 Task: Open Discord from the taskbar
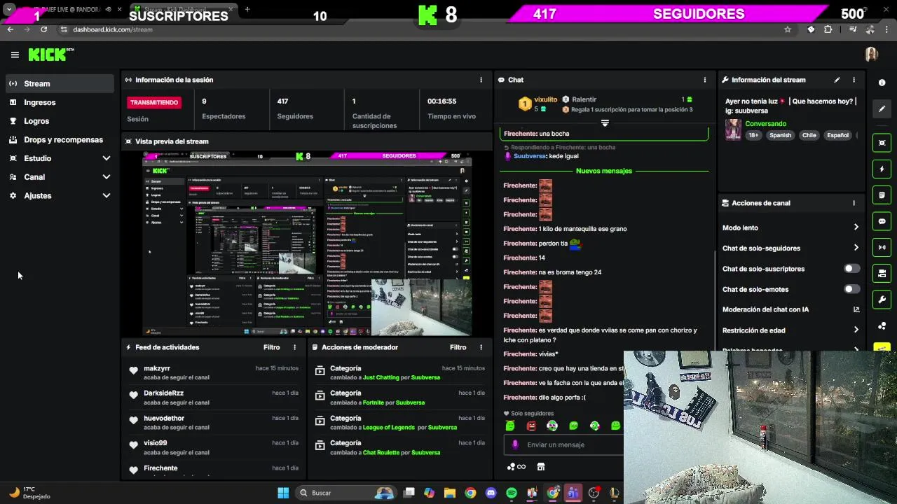click(491, 493)
